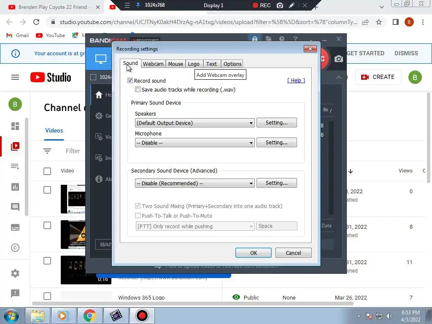Open the recording bar hamburger menu

coord(127,5)
